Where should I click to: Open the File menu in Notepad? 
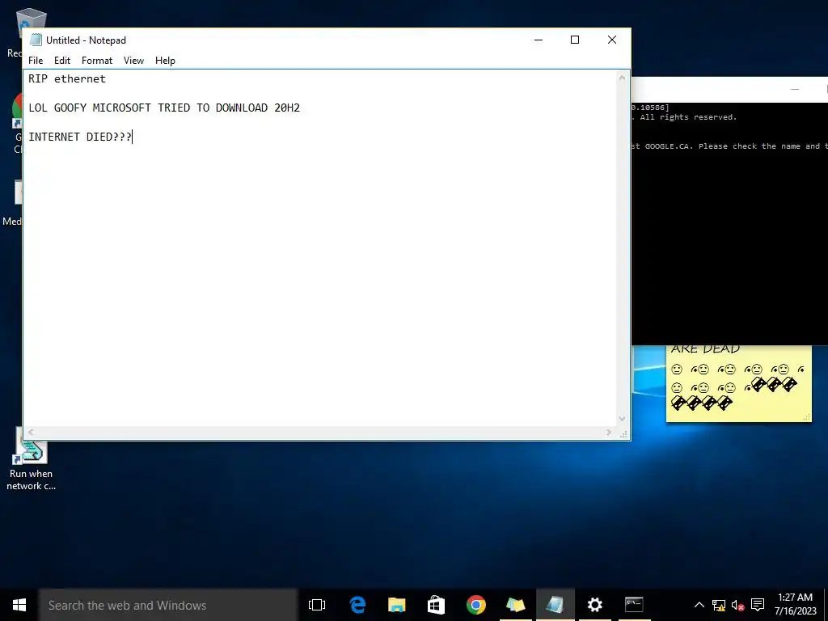(36, 61)
